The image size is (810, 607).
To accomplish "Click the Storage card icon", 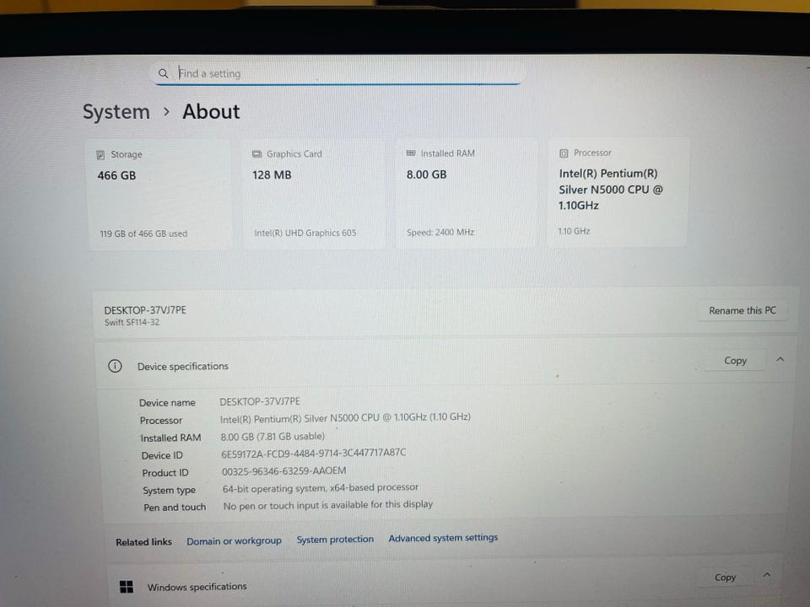I will pos(100,155).
